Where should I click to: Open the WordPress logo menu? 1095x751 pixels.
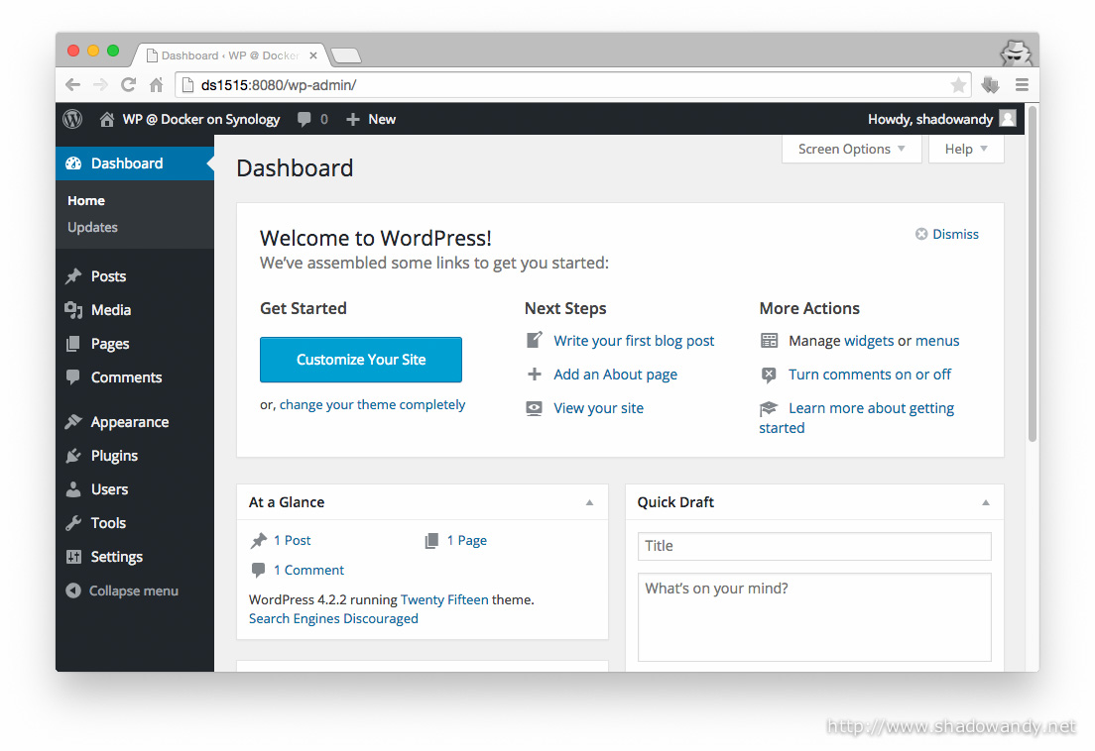(72, 119)
